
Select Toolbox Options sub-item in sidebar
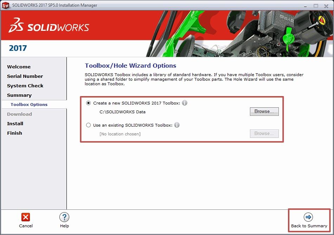(x=29, y=105)
